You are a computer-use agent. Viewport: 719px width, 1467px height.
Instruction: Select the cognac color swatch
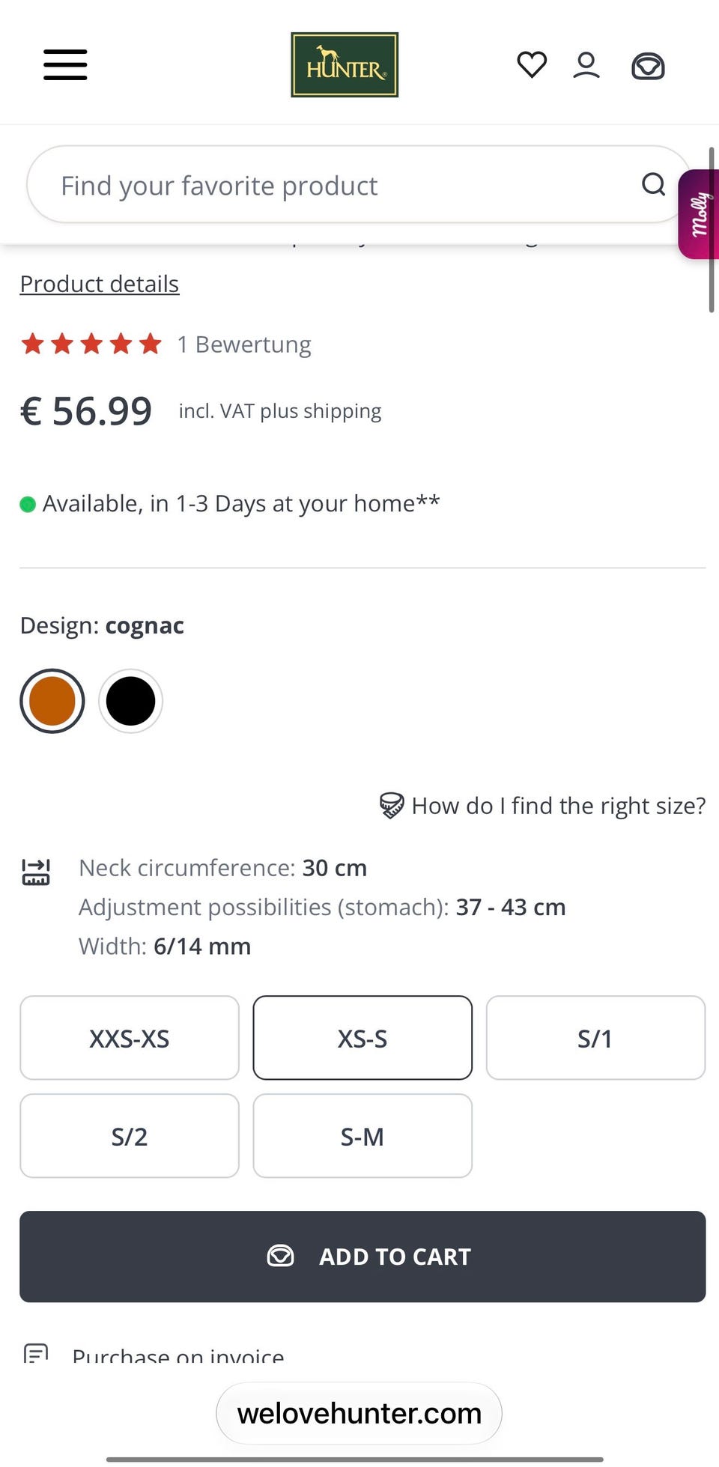(52, 701)
